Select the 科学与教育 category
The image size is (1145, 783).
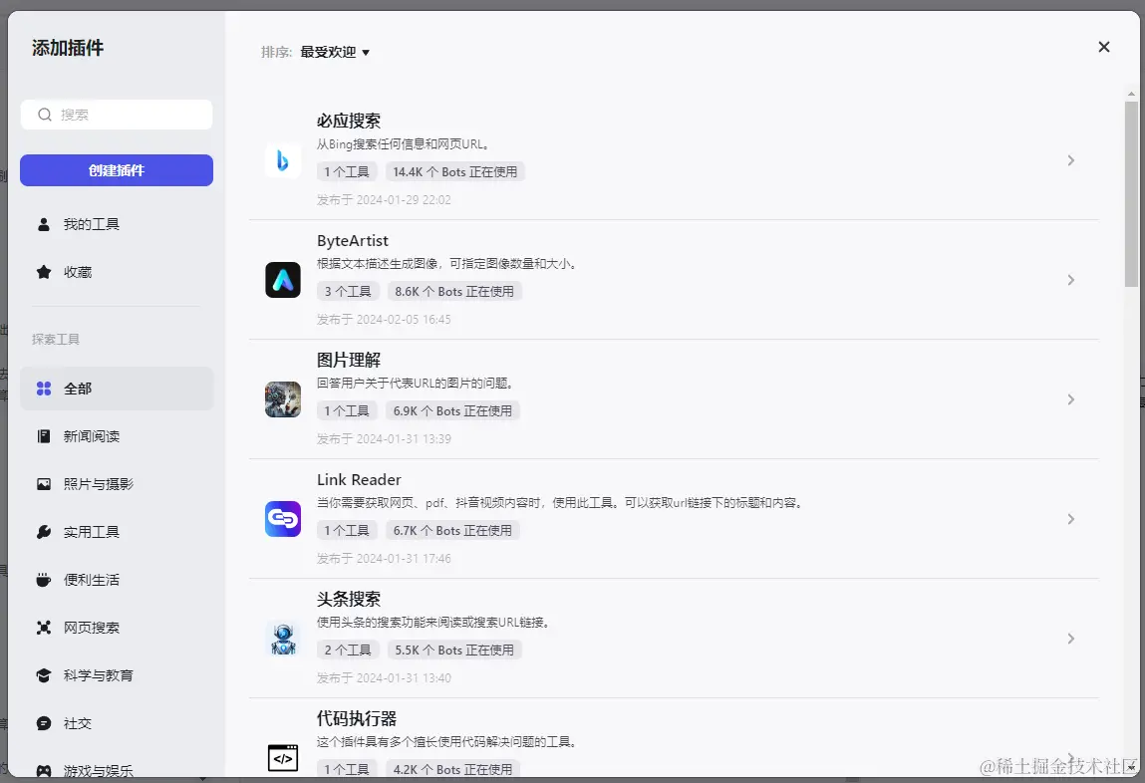[117, 675]
